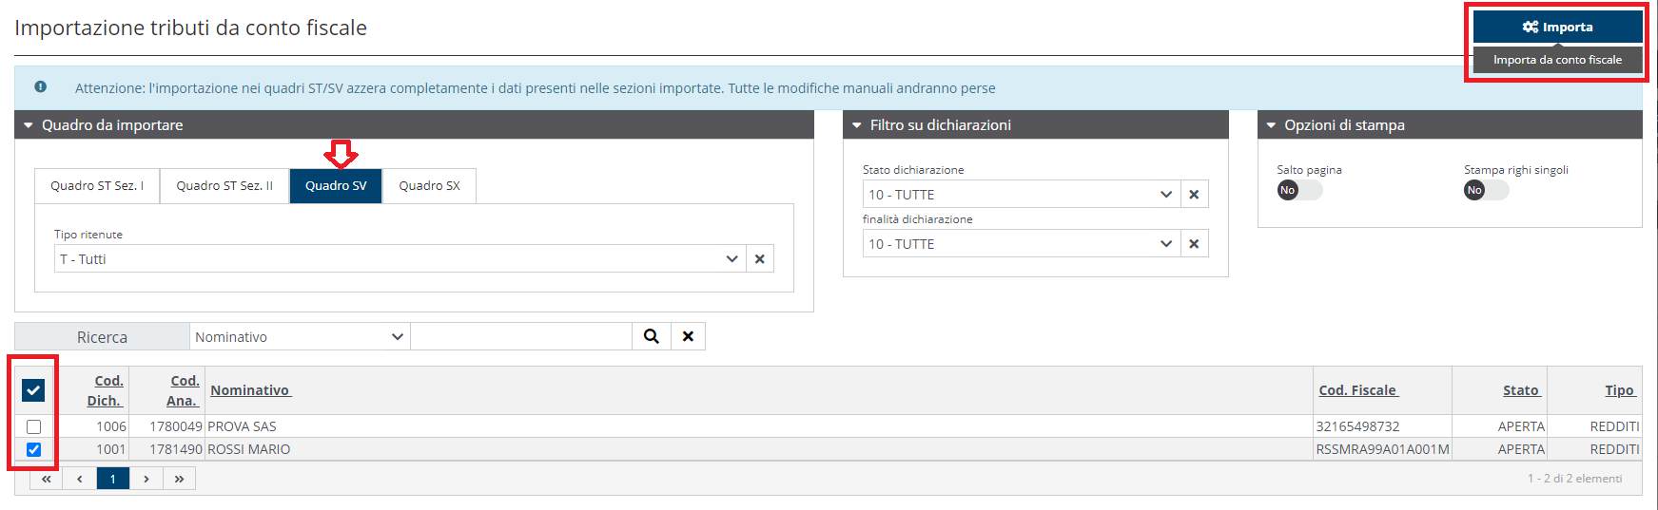The width and height of the screenshot is (1658, 510).
Task: Go to next page arrow
Action: (146, 479)
